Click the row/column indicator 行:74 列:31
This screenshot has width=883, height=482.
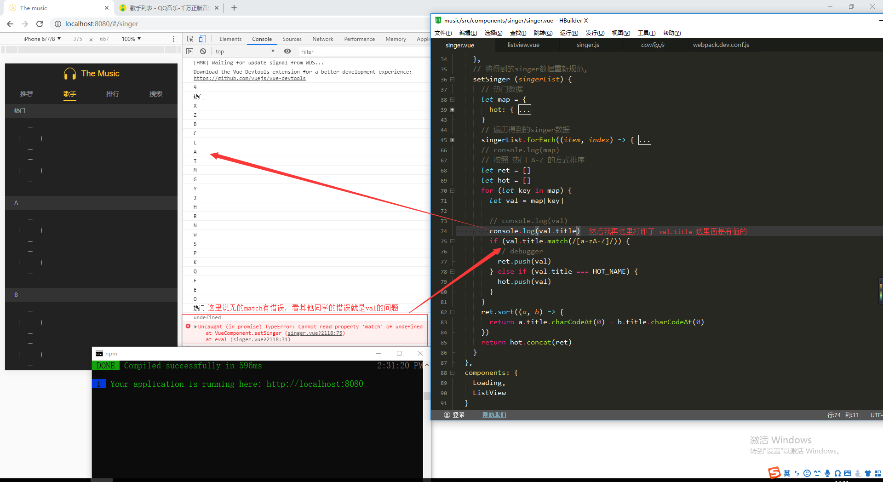tap(843, 415)
